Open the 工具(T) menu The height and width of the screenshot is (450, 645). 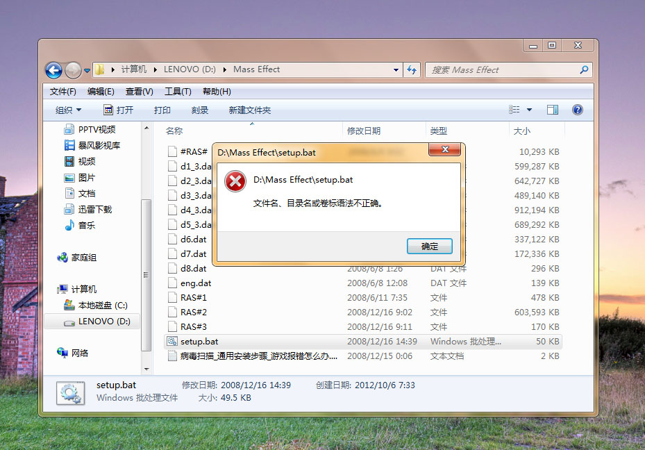178,91
